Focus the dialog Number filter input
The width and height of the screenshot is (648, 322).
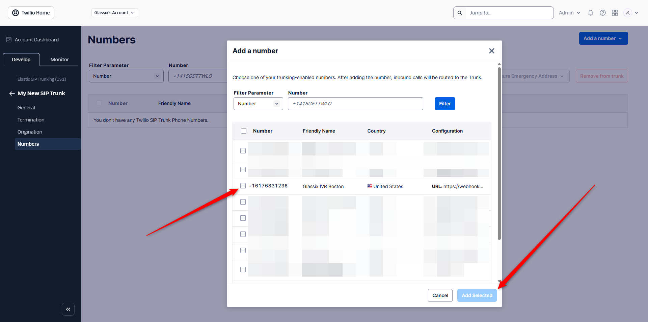click(x=355, y=104)
